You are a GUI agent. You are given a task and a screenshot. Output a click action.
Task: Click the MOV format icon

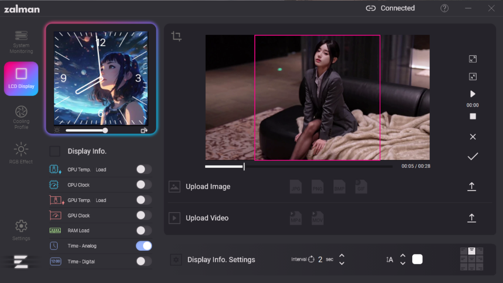click(x=317, y=218)
